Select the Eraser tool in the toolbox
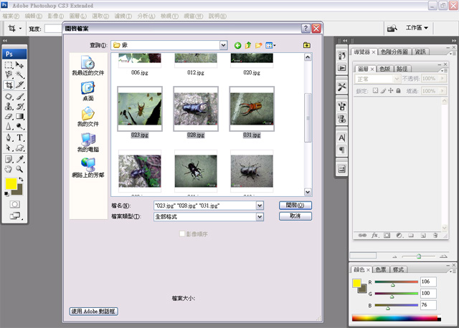 coord(9,116)
